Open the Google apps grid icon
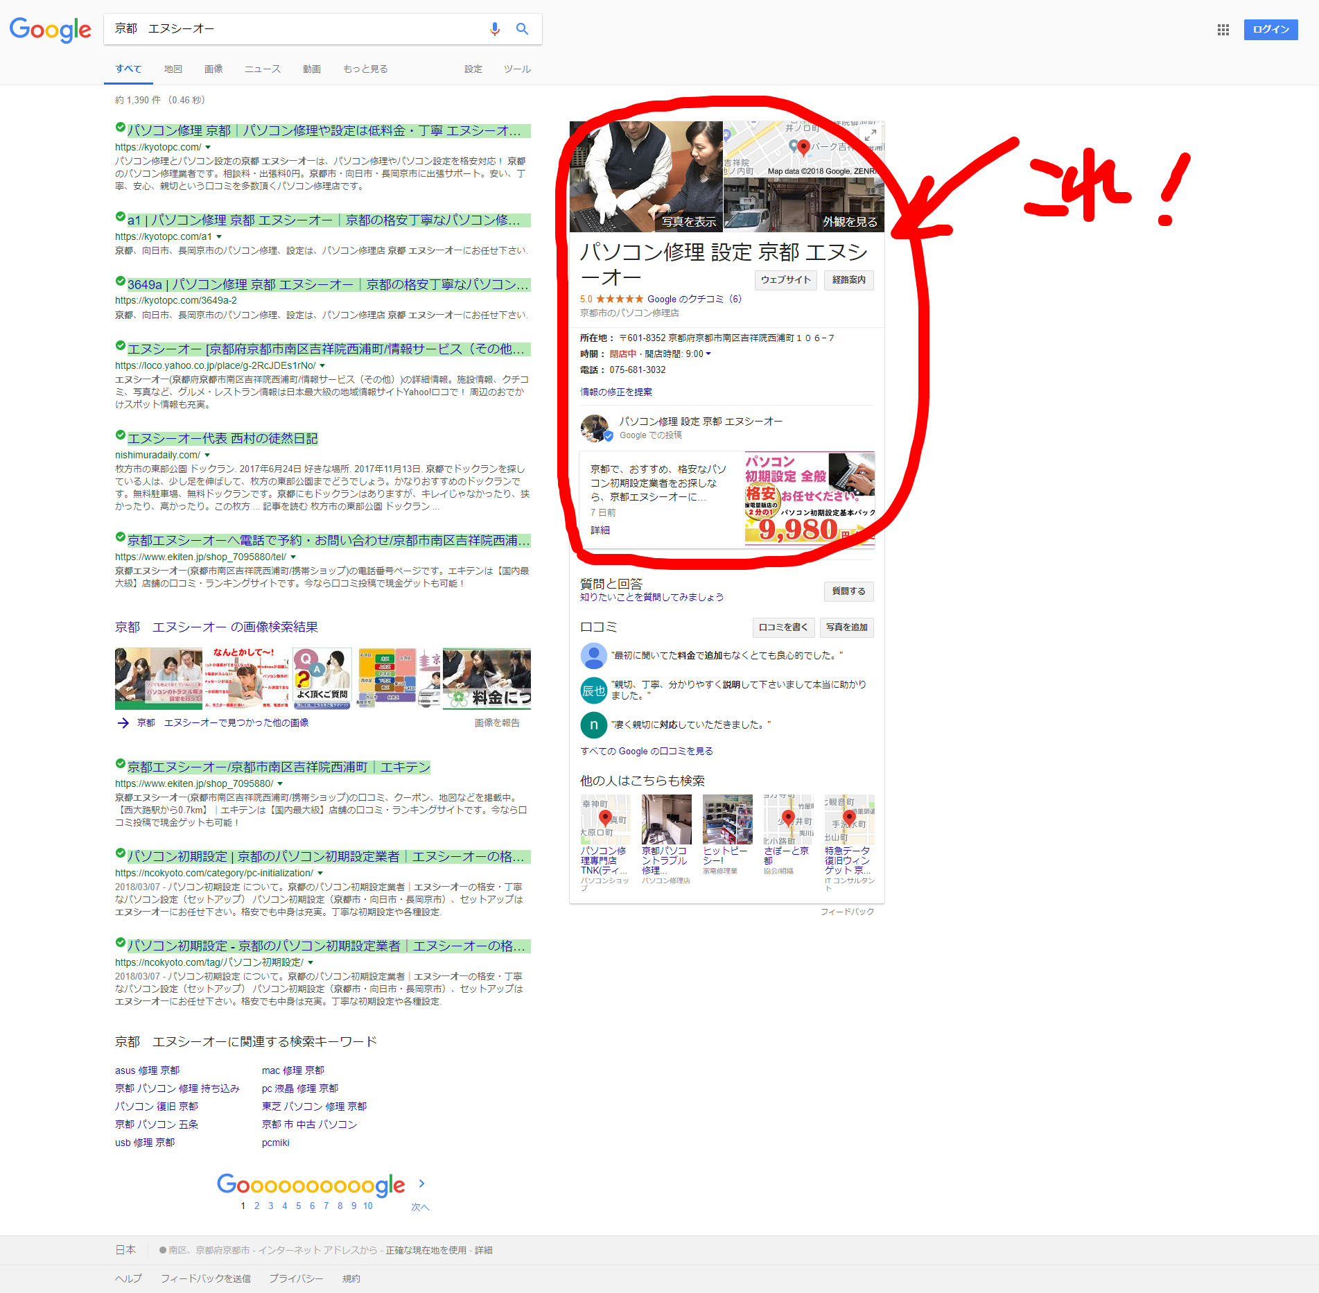Screen dimensions: 1319x1293 (1223, 30)
